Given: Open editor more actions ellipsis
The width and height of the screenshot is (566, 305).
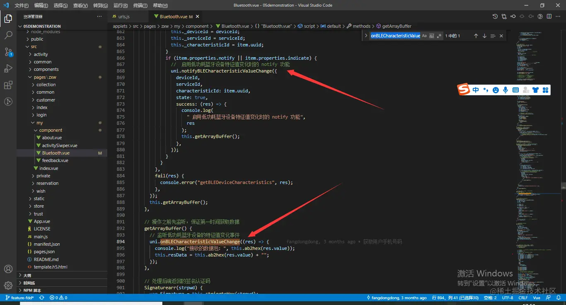Looking at the screenshot, I should (x=558, y=17).
